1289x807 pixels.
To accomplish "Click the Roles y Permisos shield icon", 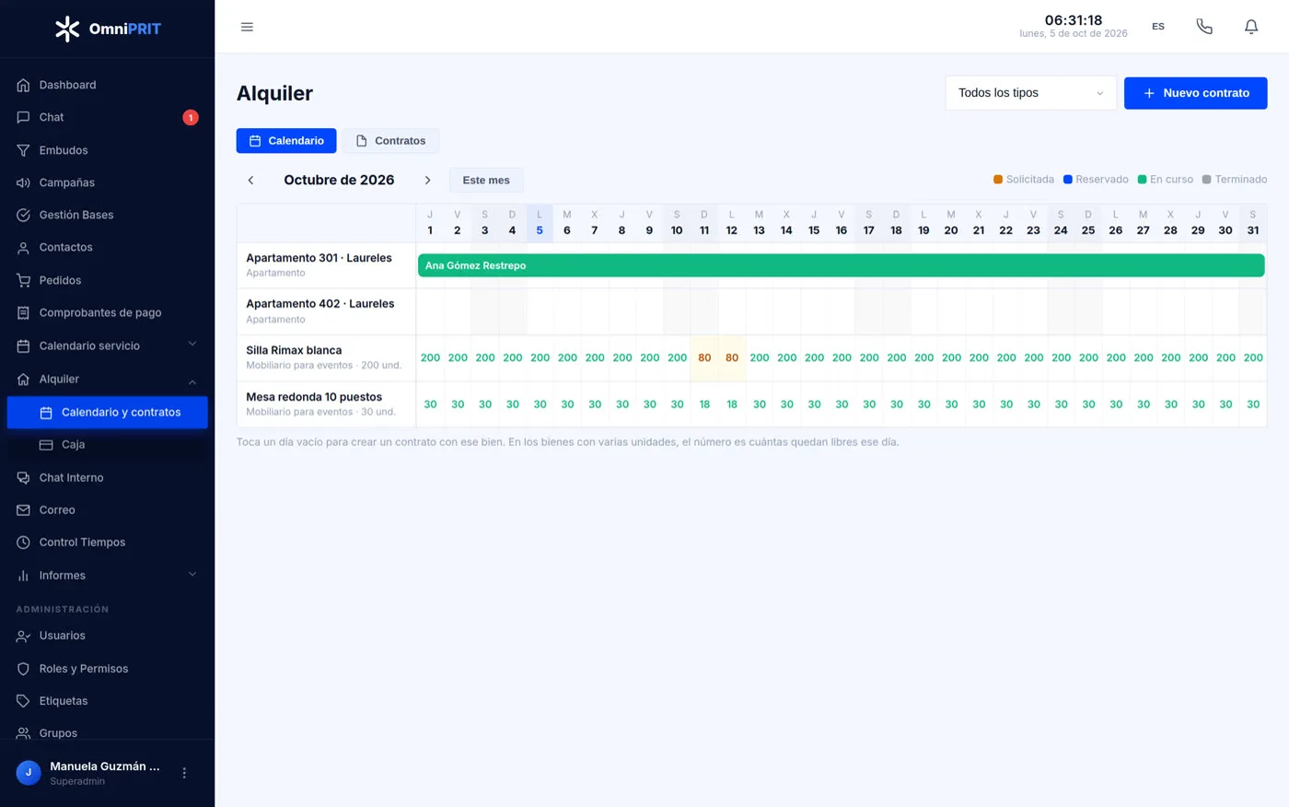I will click(x=23, y=669).
